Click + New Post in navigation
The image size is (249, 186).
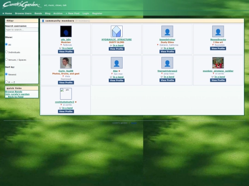click(72, 13)
